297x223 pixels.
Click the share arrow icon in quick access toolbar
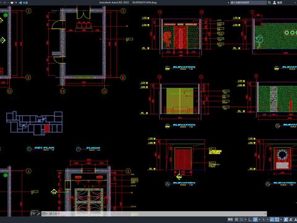(x=20, y=2)
